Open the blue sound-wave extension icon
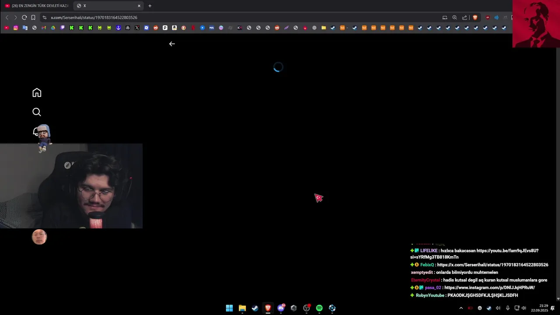560x315 pixels. [x=496, y=17]
